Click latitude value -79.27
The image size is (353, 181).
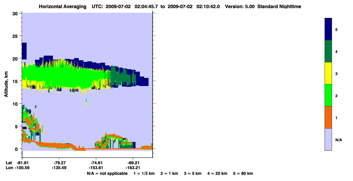coord(59,163)
